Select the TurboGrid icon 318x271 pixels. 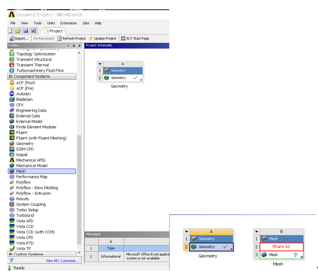pos(12,215)
